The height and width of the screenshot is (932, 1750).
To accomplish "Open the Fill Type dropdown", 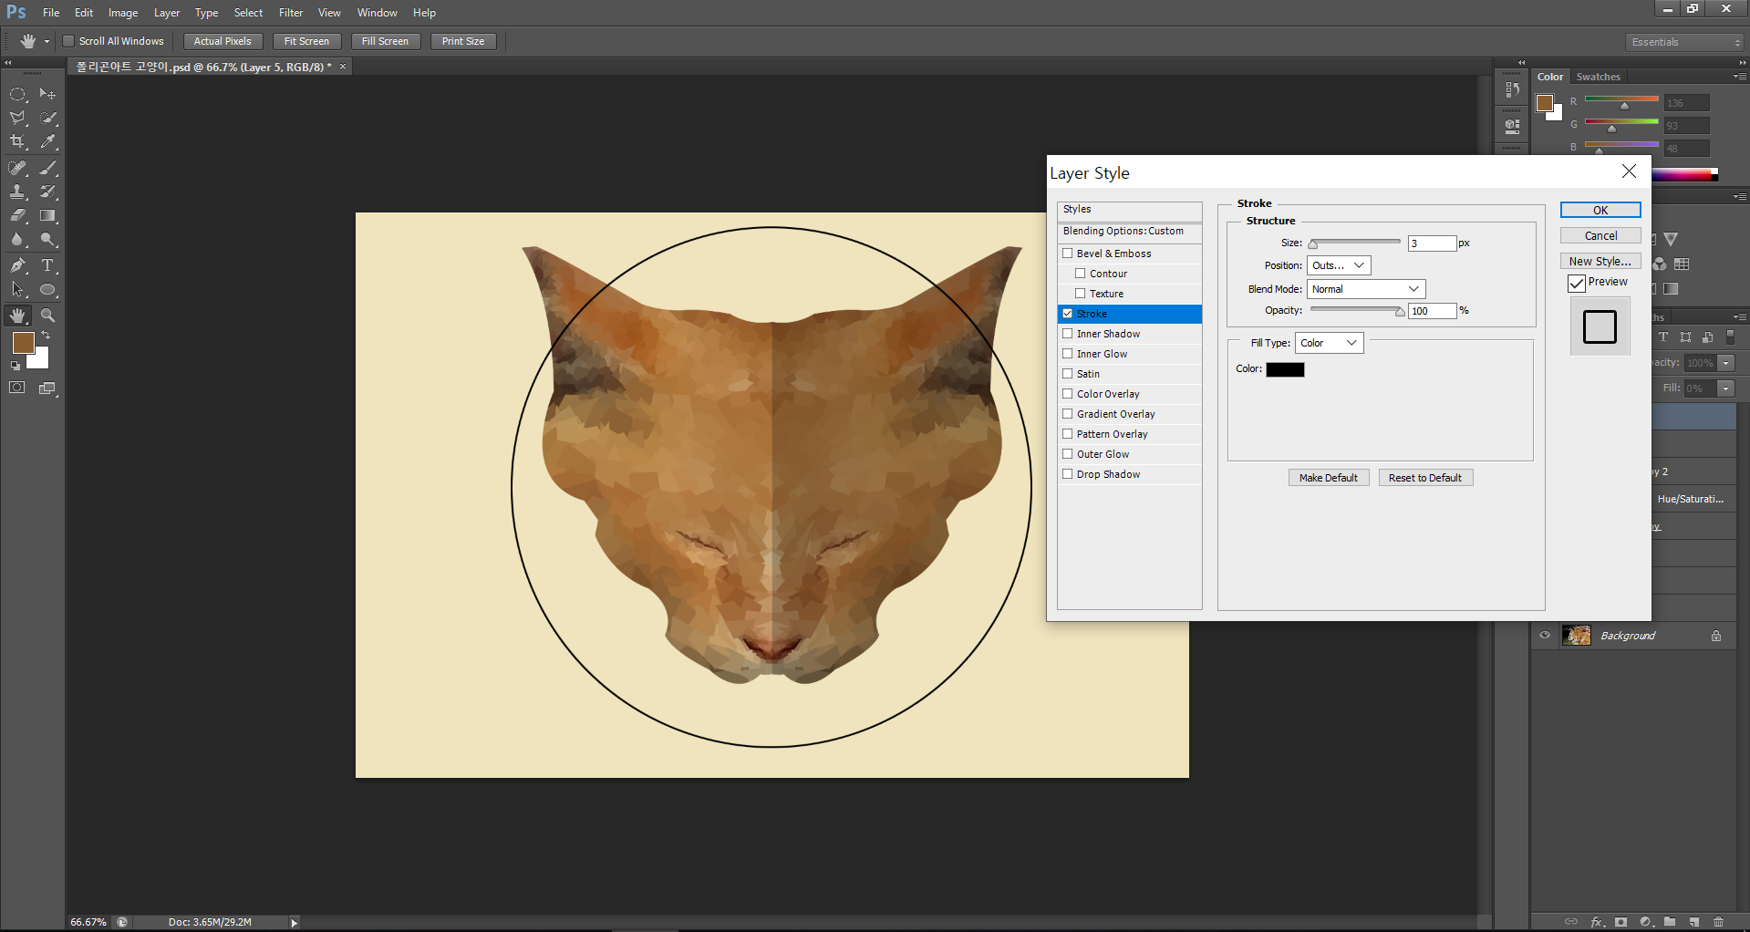I will [1330, 343].
